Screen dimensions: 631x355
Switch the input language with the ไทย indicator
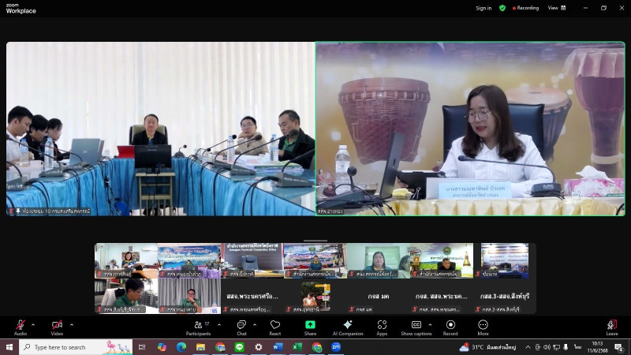pos(577,347)
